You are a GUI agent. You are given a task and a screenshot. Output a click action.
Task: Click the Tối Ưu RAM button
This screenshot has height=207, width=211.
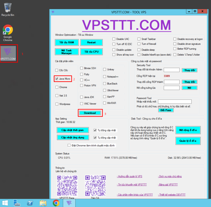tap(67, 42)
